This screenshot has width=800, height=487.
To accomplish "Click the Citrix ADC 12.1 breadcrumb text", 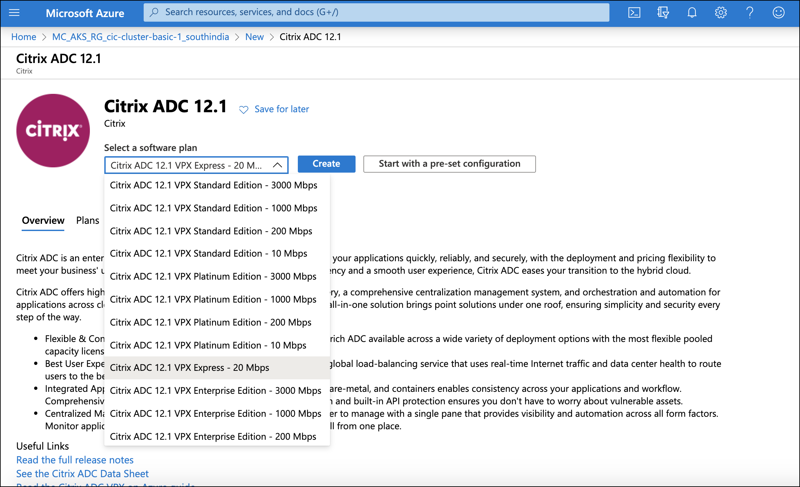I will [x=310, y=37].
